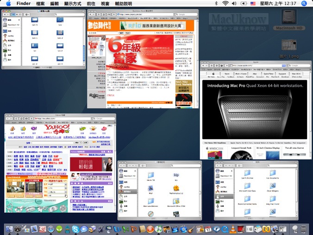Open the AirPort Wi-Fi status menu
Screen dimensions: 313x235
click(225, 3)
